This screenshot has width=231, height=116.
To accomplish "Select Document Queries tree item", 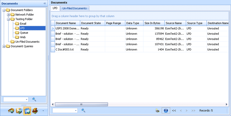I will [22, 46].
